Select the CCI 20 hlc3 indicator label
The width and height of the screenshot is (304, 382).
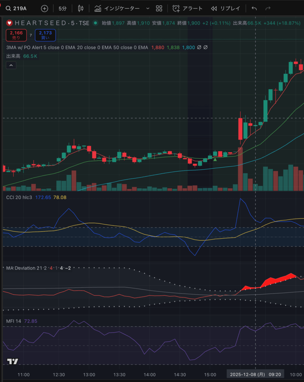pyautogui.click(x=19, y=197)
